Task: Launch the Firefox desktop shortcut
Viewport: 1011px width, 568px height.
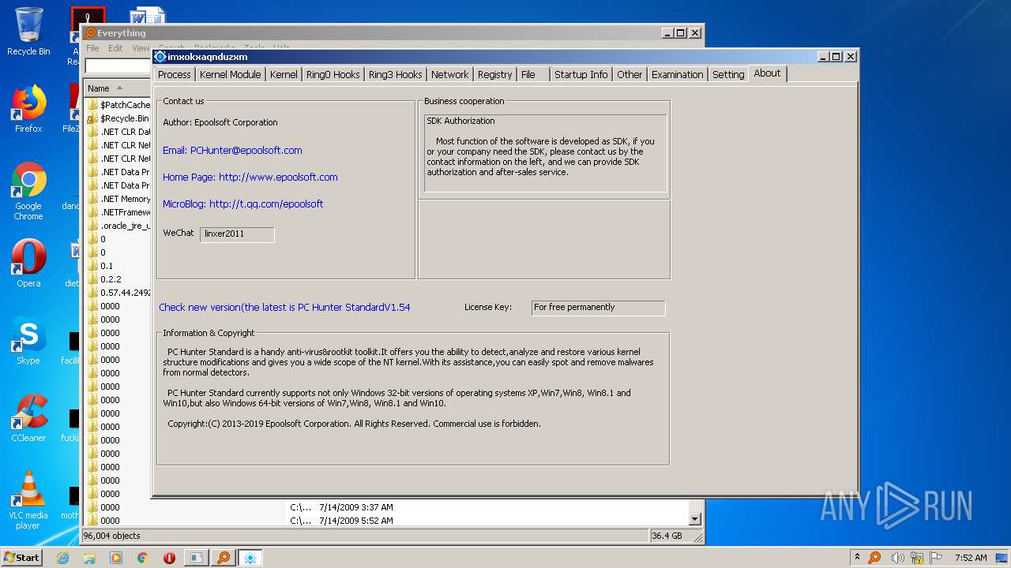Action: [x=28, y=109]
